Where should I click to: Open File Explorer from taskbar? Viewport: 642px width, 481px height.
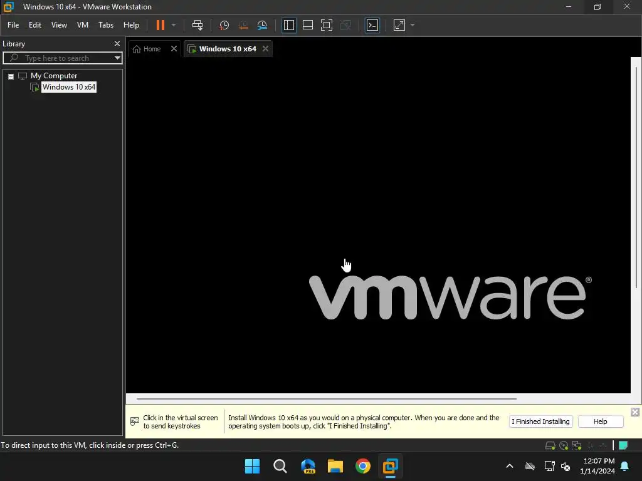coord(335,466)
